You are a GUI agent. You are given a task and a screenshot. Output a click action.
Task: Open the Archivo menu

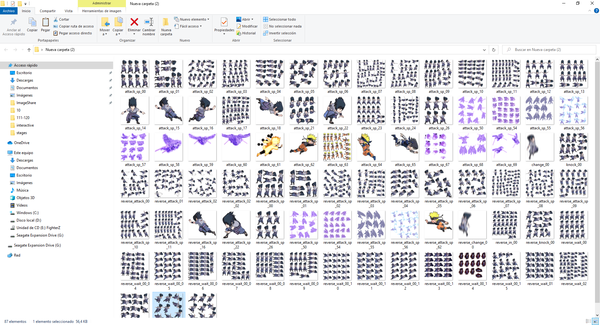click(9, 11)
